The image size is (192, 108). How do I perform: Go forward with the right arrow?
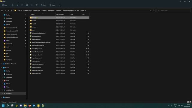(5, 10)
